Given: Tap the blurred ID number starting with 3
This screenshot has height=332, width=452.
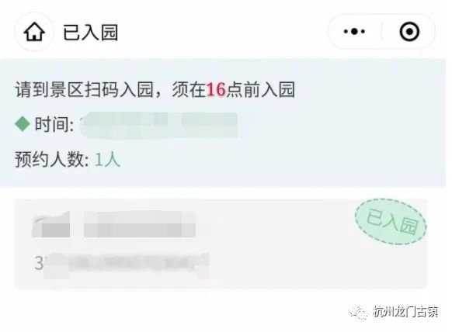Looking at the screenshot, I should pyautogui.click(x=122, y=265).
